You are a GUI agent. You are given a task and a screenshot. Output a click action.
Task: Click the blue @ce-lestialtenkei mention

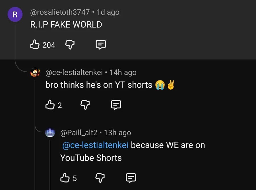tap(95, 145)
